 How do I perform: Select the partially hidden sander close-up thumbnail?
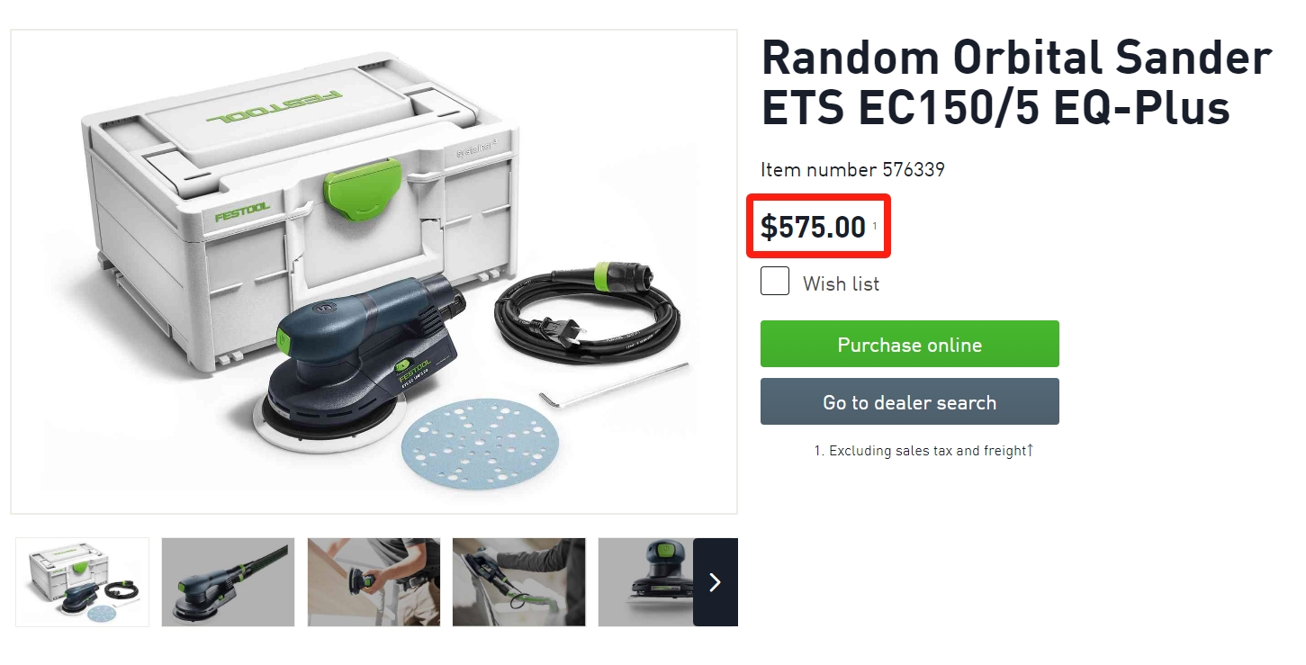click(645, 582)
